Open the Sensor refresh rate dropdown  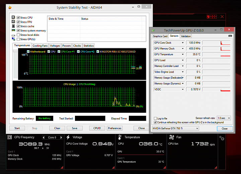pyautogui.click(x=224, y=118)
